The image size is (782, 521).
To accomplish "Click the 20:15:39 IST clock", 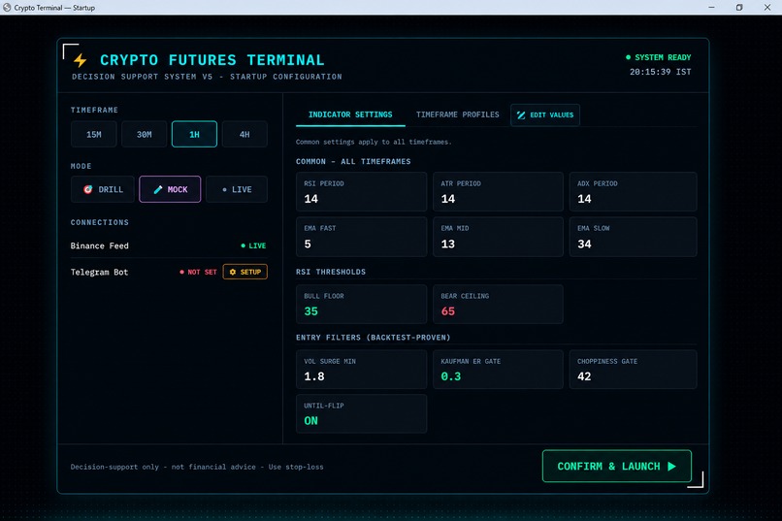I will 661,72.
